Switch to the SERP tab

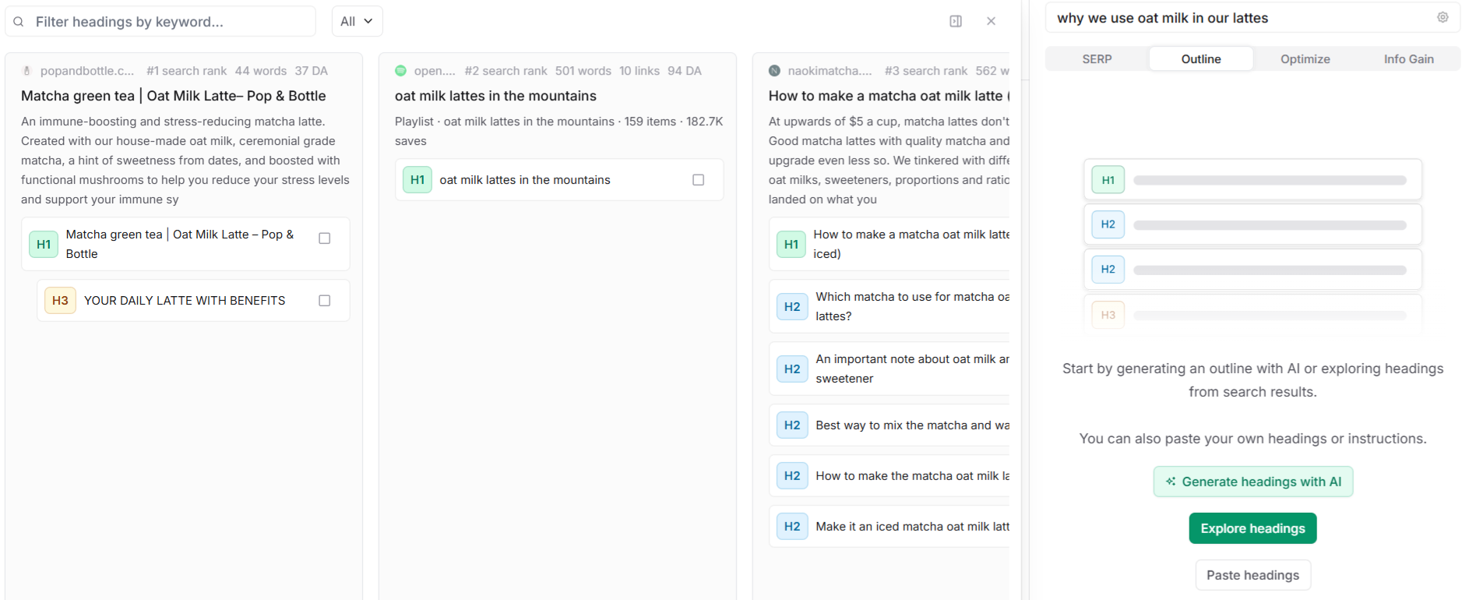pos(1097,59)
